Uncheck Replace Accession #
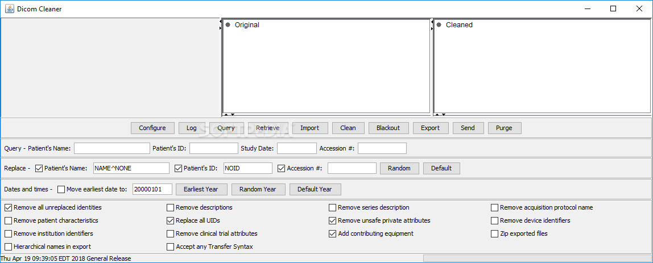Screen dimensions: 653x263 (281, 168)
